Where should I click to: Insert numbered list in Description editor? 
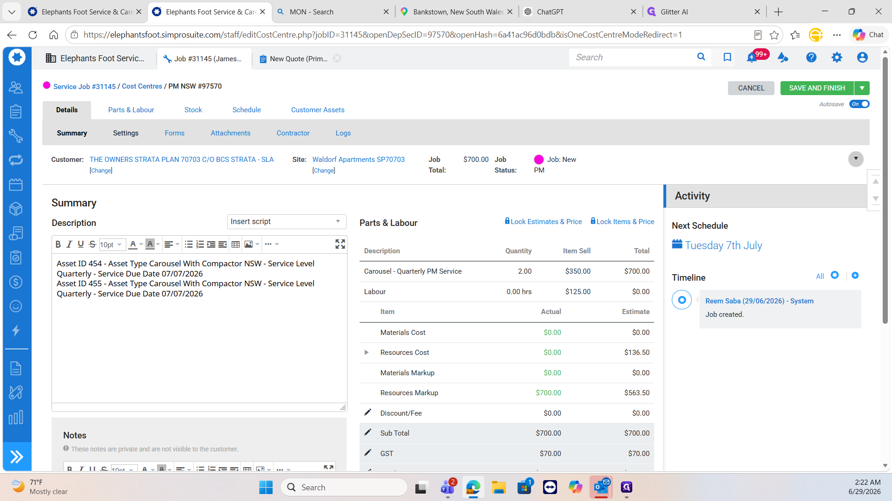pos(200,244)
